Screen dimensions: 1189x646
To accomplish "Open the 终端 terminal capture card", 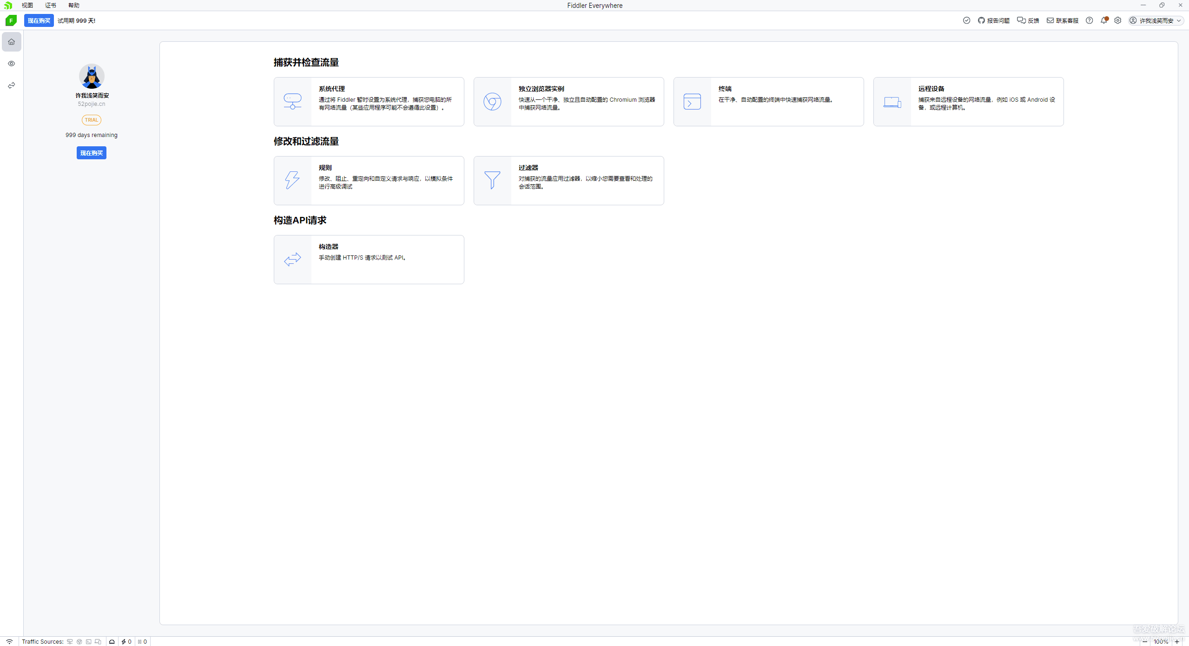I will click(768, 102).
